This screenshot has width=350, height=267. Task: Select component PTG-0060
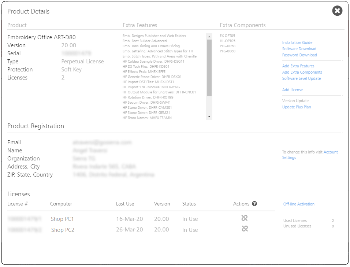tap(227, 51)
